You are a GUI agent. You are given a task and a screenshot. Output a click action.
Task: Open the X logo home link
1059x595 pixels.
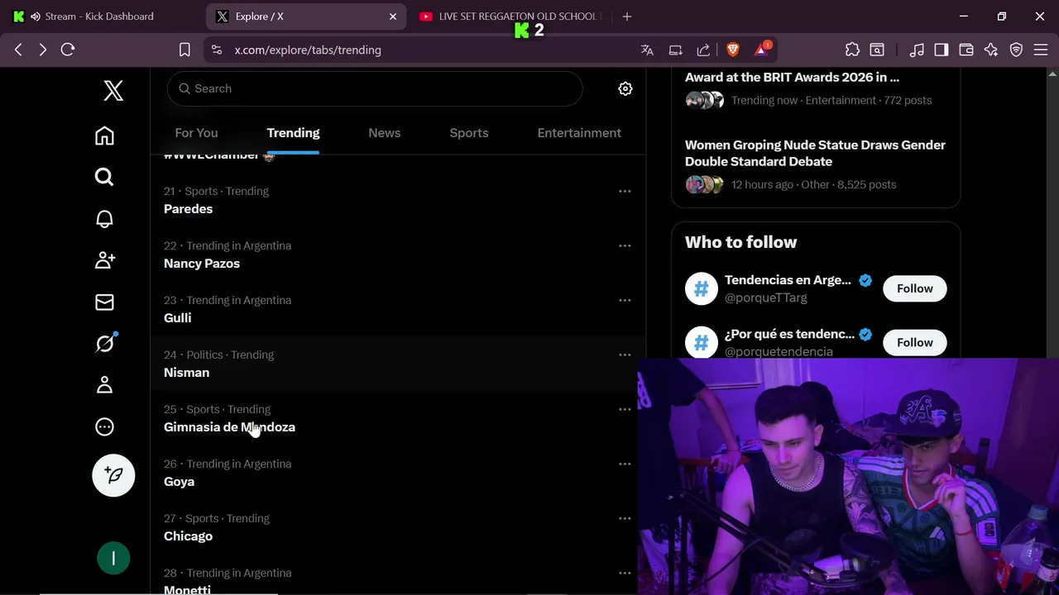coord(113,91)
